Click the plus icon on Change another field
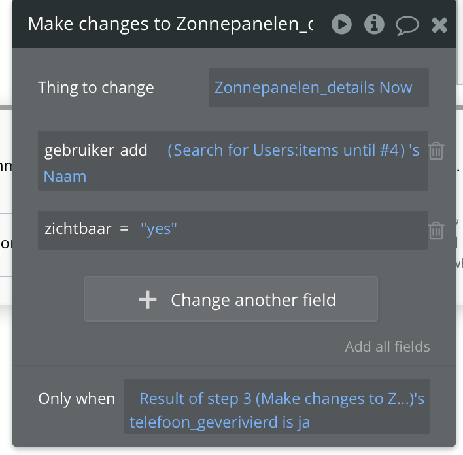The image size is (463, 455). [x=148, y=300]
